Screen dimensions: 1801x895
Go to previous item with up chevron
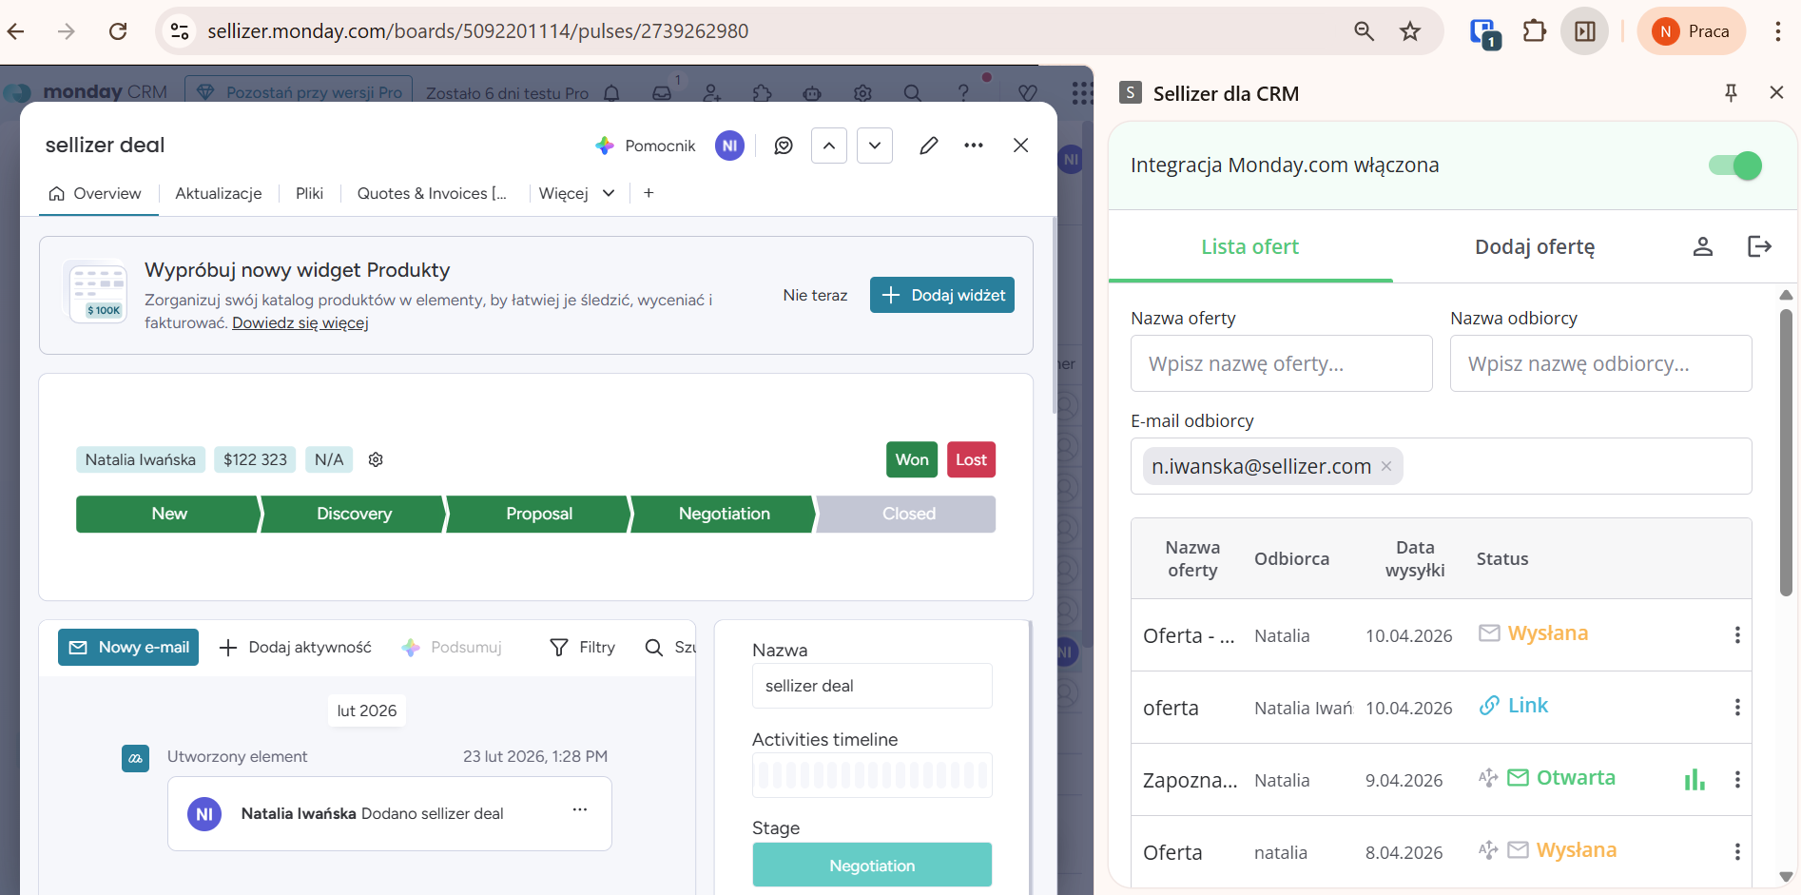pyautogui.click(x=828, y=146)
